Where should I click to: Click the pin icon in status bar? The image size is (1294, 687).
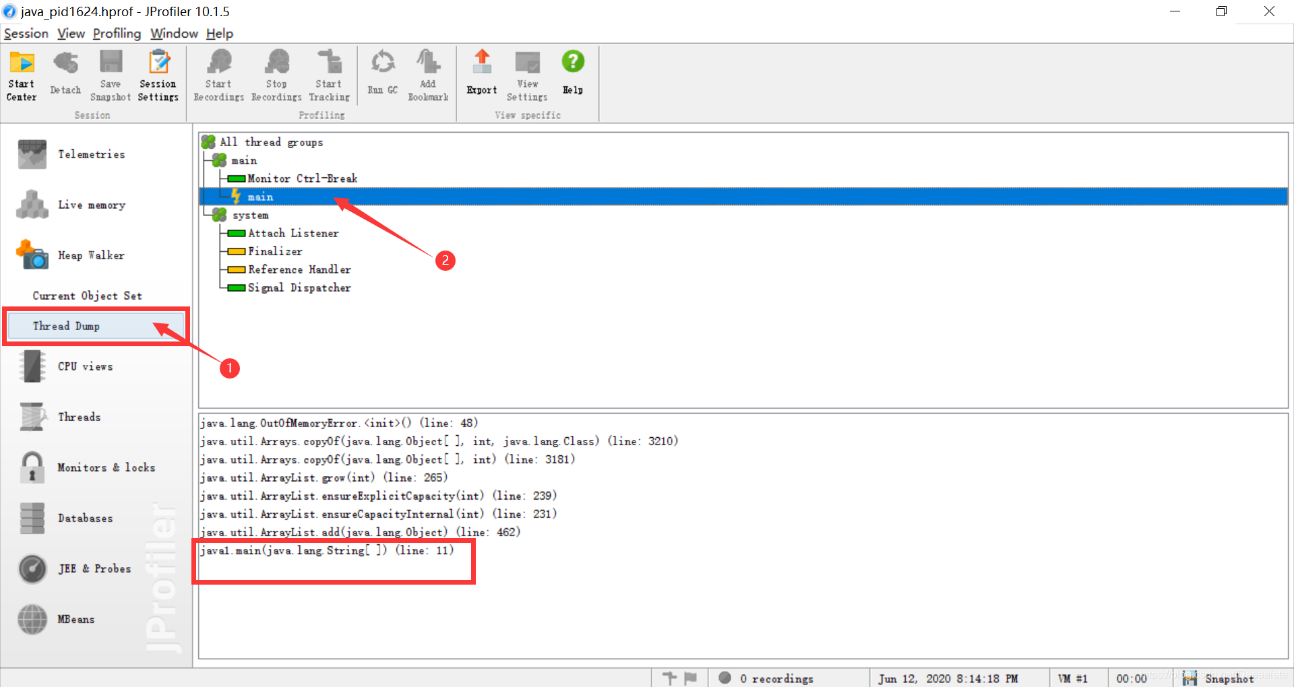[x=669, y=678]
